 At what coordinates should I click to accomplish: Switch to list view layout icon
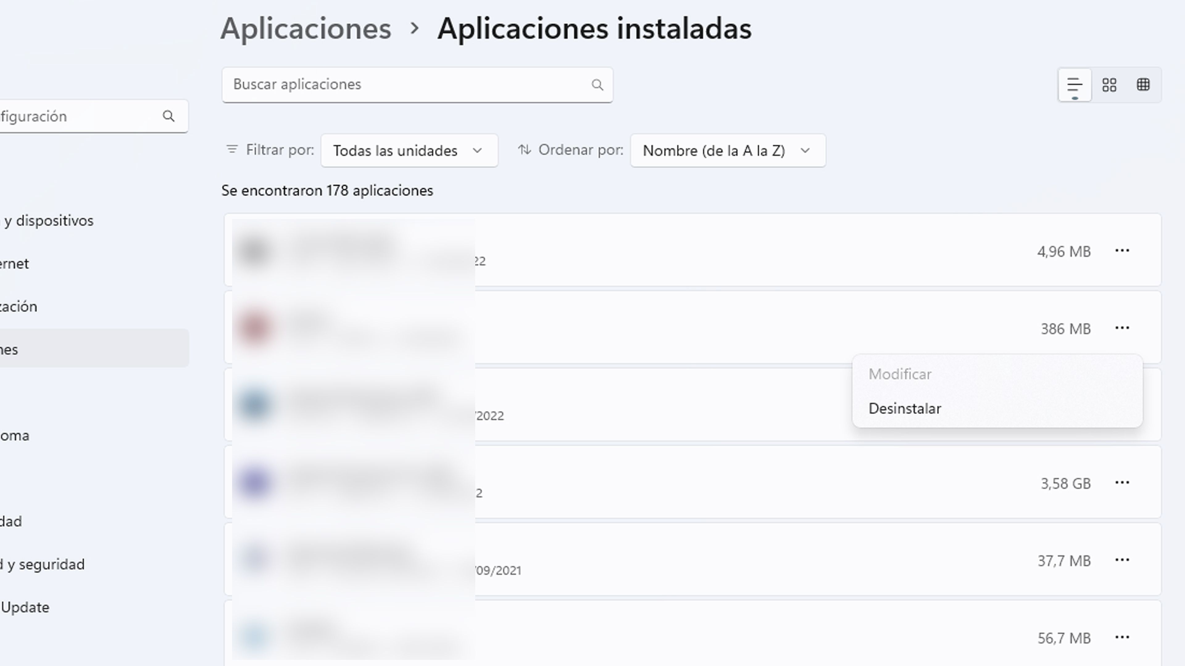pos(1075,85)
